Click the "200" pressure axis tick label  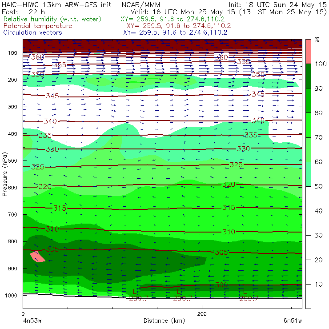pos(12,80)
